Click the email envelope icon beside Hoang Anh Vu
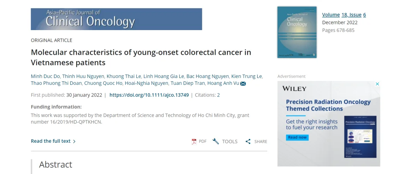Viewport: 396px width, 174px height. pyautogui.click(x=243, y=84)
